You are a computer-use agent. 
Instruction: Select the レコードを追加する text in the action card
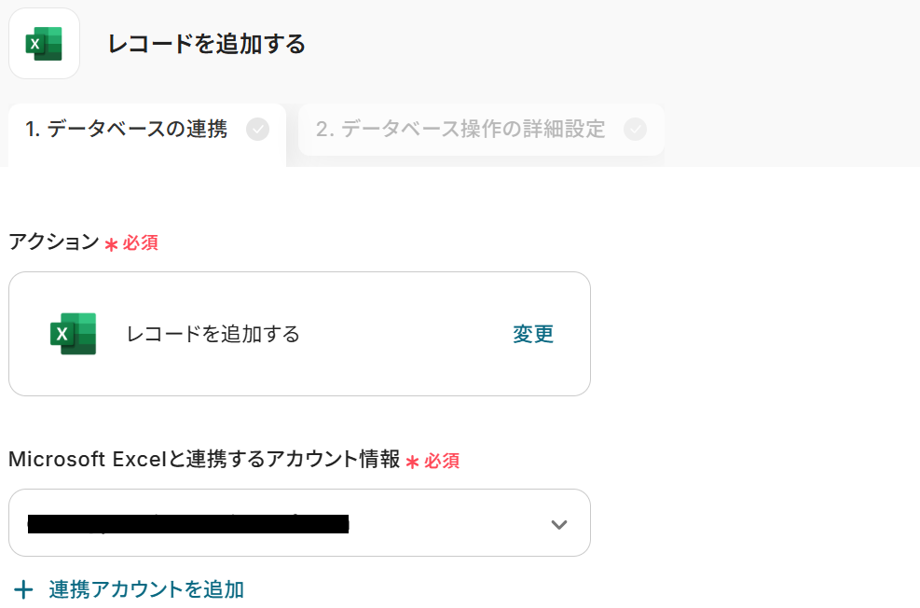point(213,334)
